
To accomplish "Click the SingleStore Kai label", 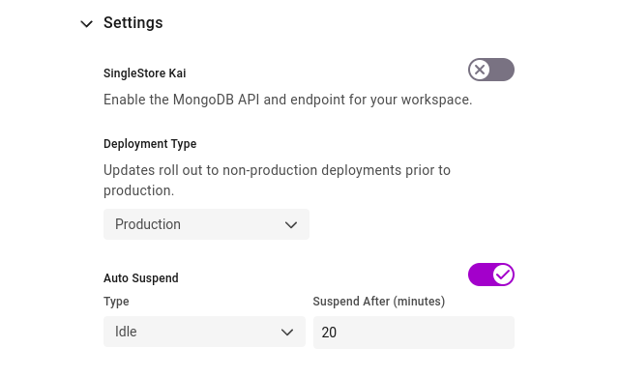I will click(144, 73).
